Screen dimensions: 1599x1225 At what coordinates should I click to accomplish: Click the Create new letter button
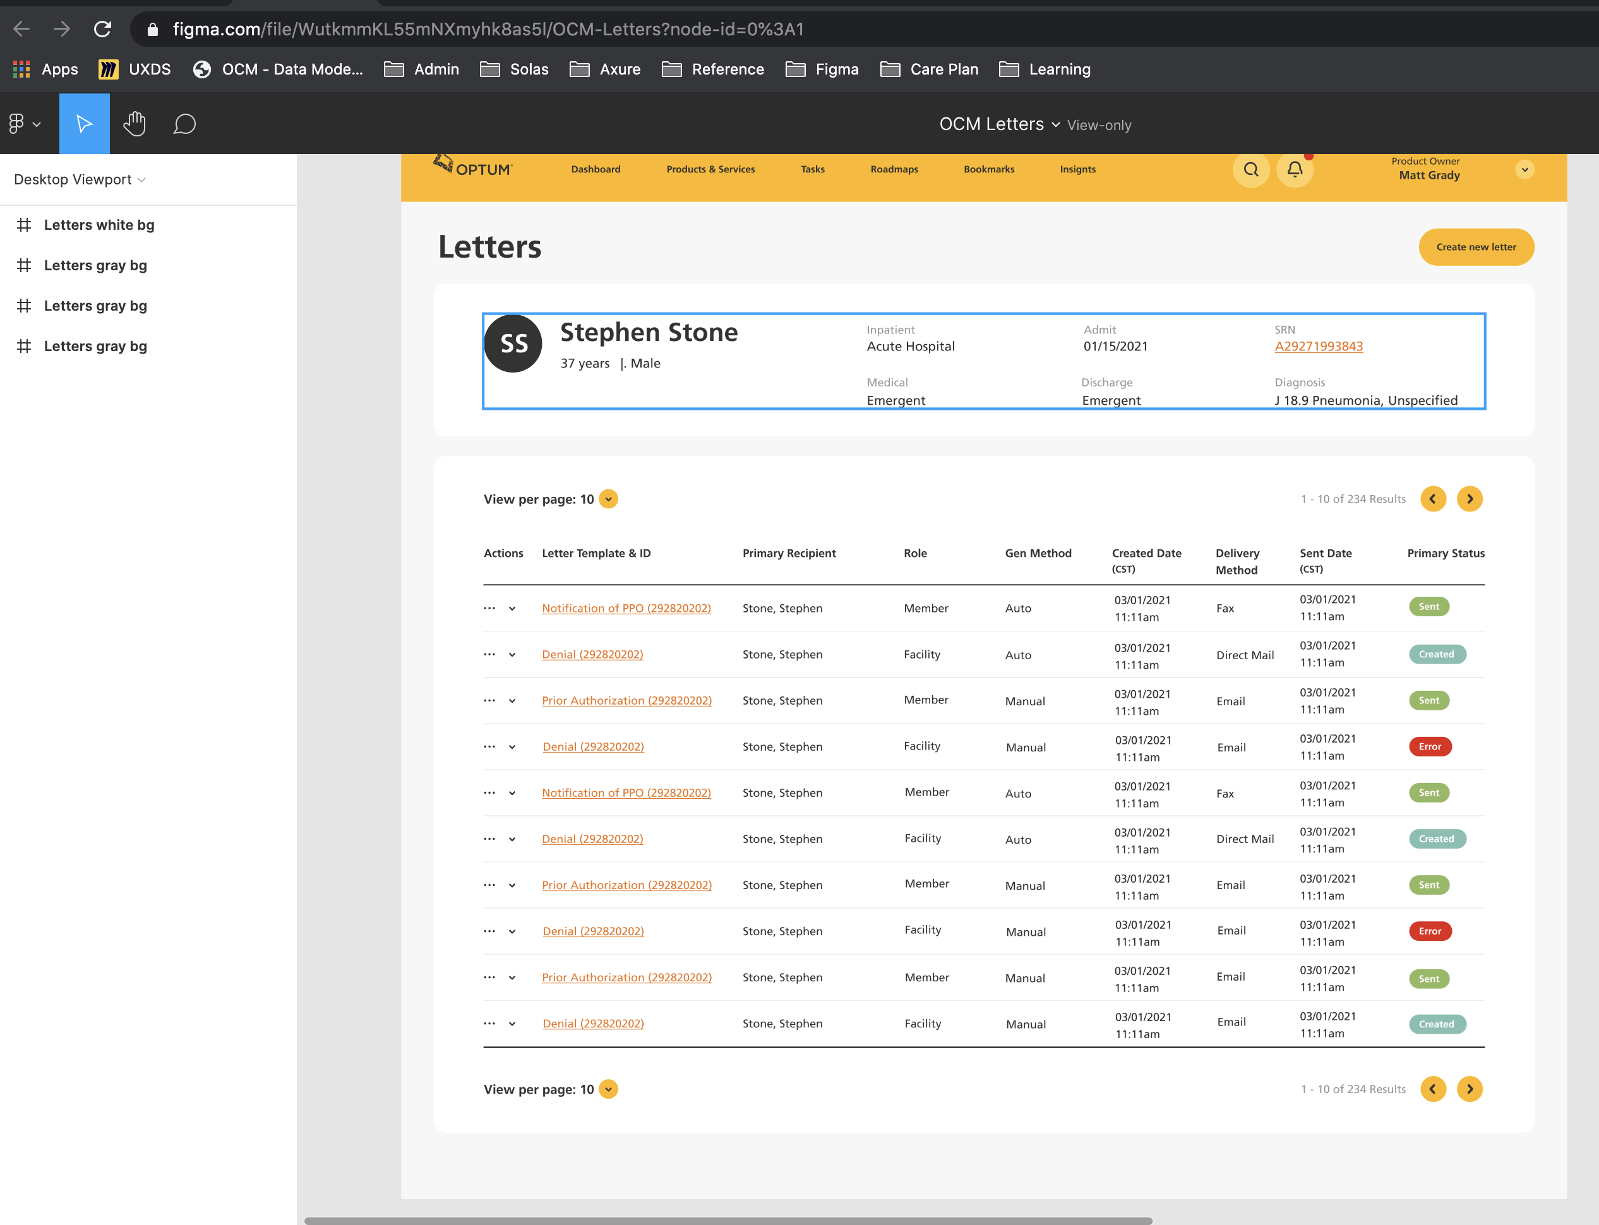point(1476,246)
